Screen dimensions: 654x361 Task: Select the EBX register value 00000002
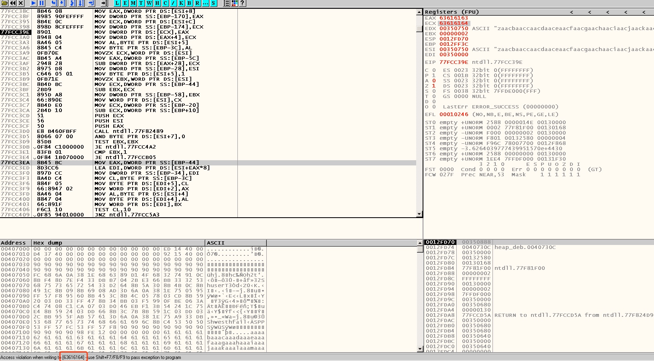(x=454, y=34)
